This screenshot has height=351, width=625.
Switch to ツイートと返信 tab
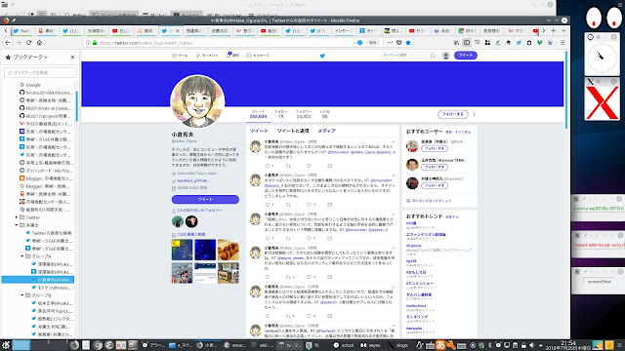[x=293, y=131]
